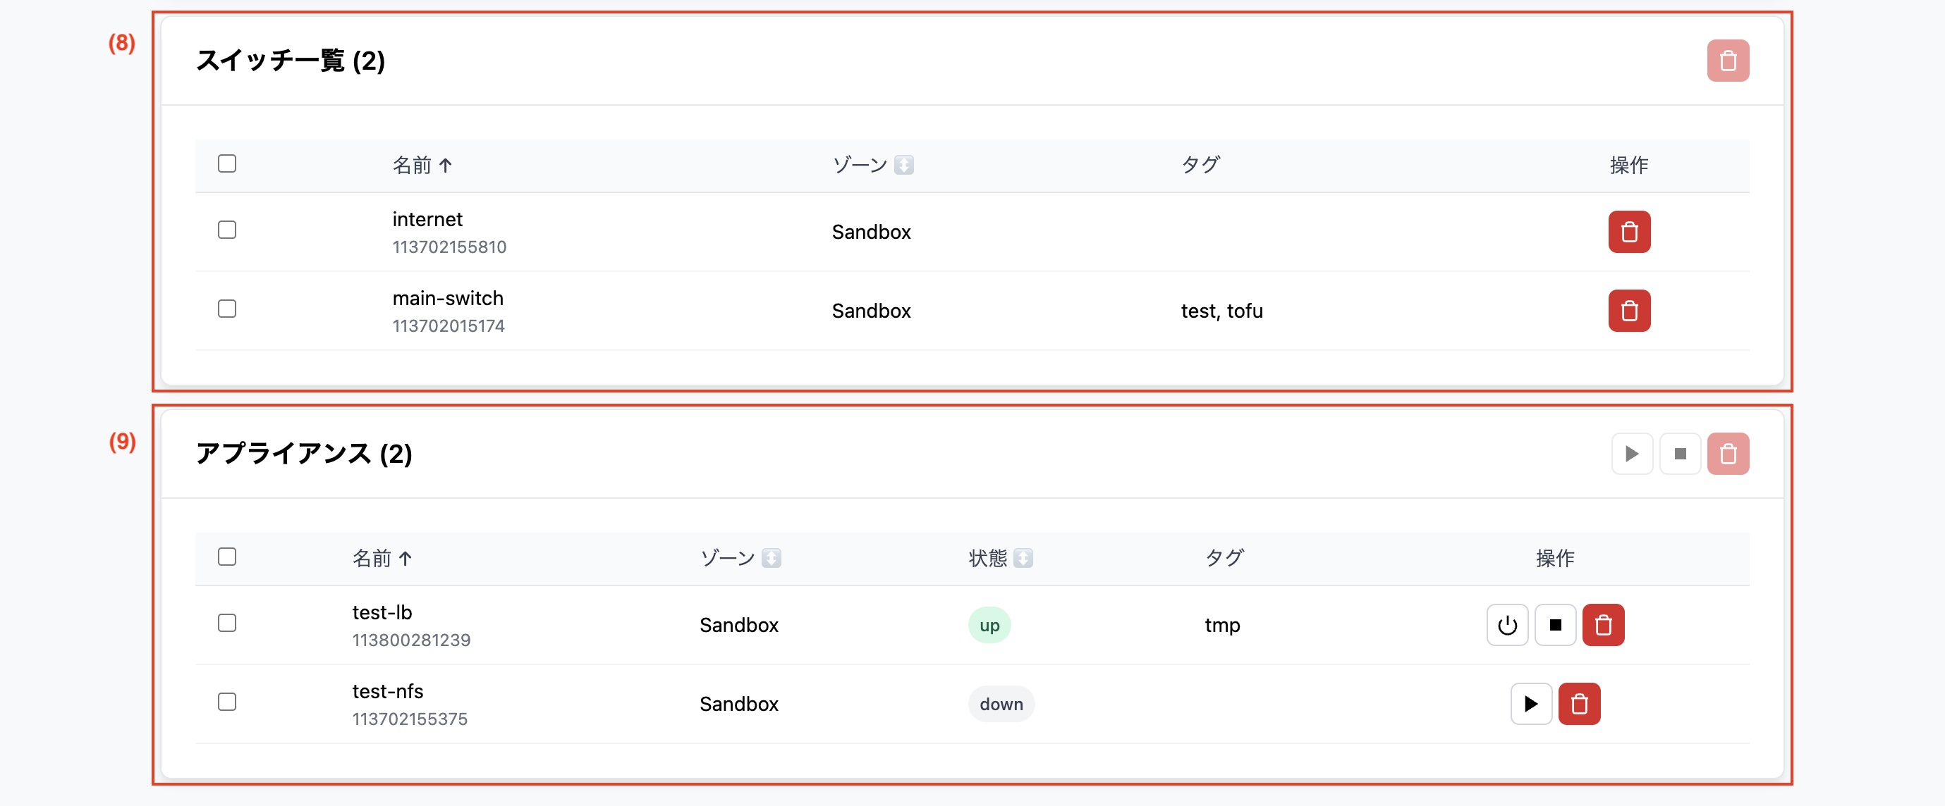The height and width of the screenshot is (806, 1945).
Task: Check the main-switch row checkbox
Action: 226,309
